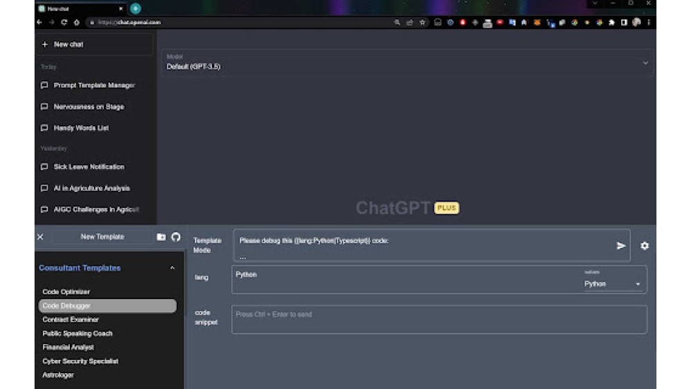Image resolution: width=691 pixels, height=389 pixels.
Task: Select the Code Optimizer template
Action: 66,292
